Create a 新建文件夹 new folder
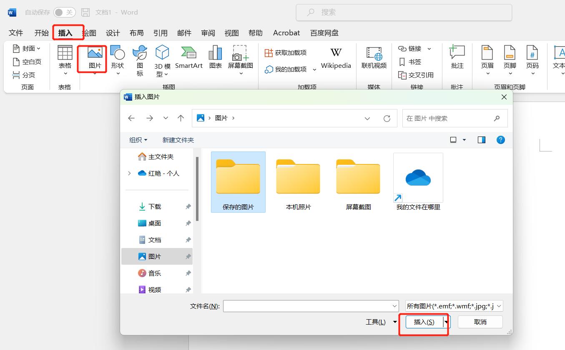Viewport: 565px width, 350px height. coord(178,140)
